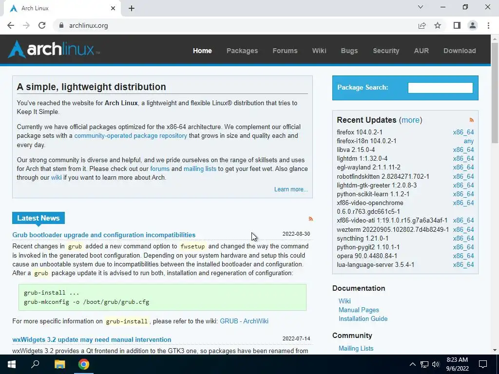Open Manual Pages documentation link
Image resolution: width=499 pixels, height=374 pixels.
(x=359, y=310)
